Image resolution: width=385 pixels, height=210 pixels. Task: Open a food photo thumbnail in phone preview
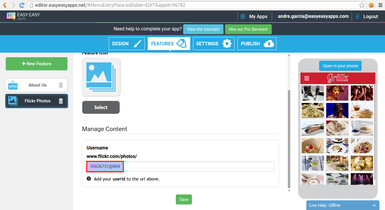tap(313, 111)
